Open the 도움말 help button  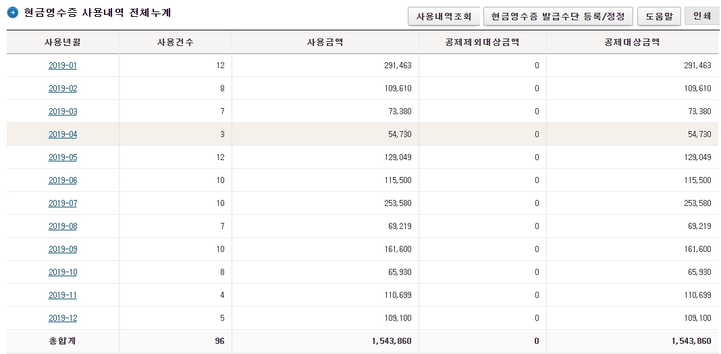(659, 17)
